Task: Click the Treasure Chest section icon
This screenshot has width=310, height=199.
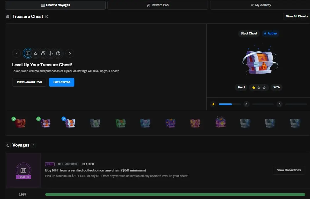Action: [x=8, y=17]
